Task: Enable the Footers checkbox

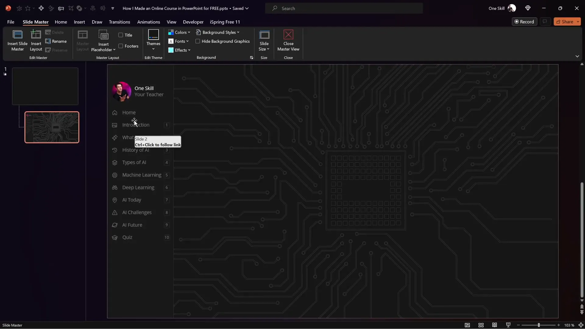Action: pos(121,46)
